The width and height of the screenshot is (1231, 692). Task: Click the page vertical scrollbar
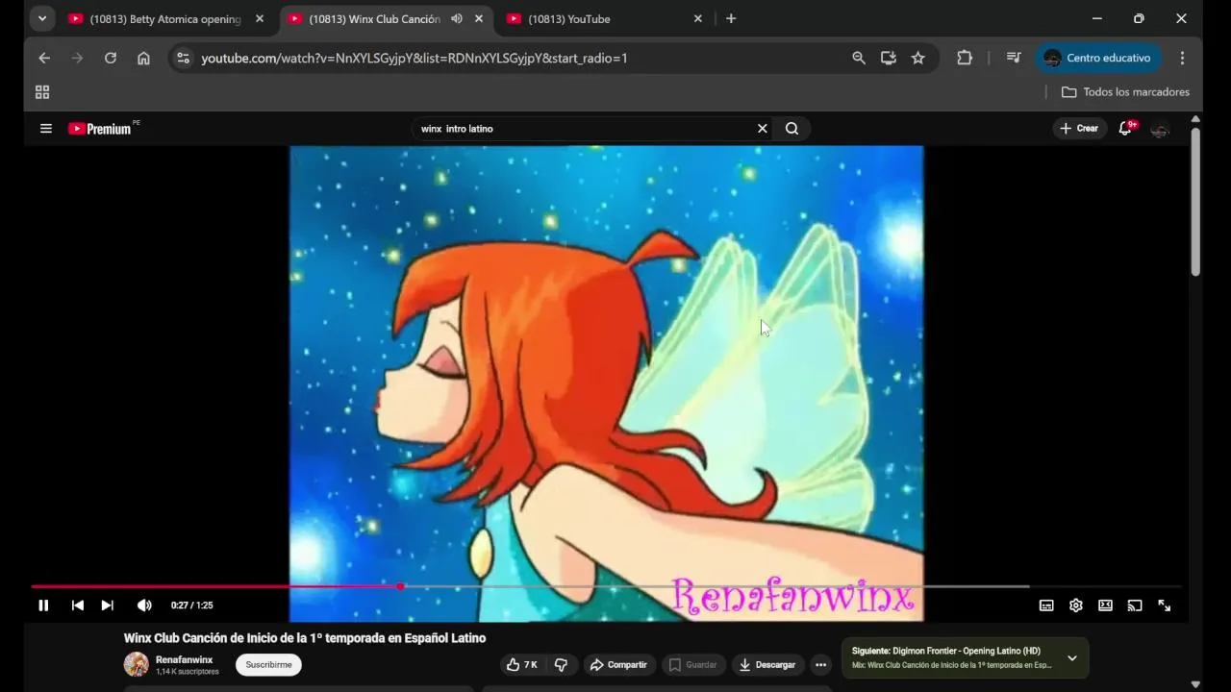coord(1195,202)
